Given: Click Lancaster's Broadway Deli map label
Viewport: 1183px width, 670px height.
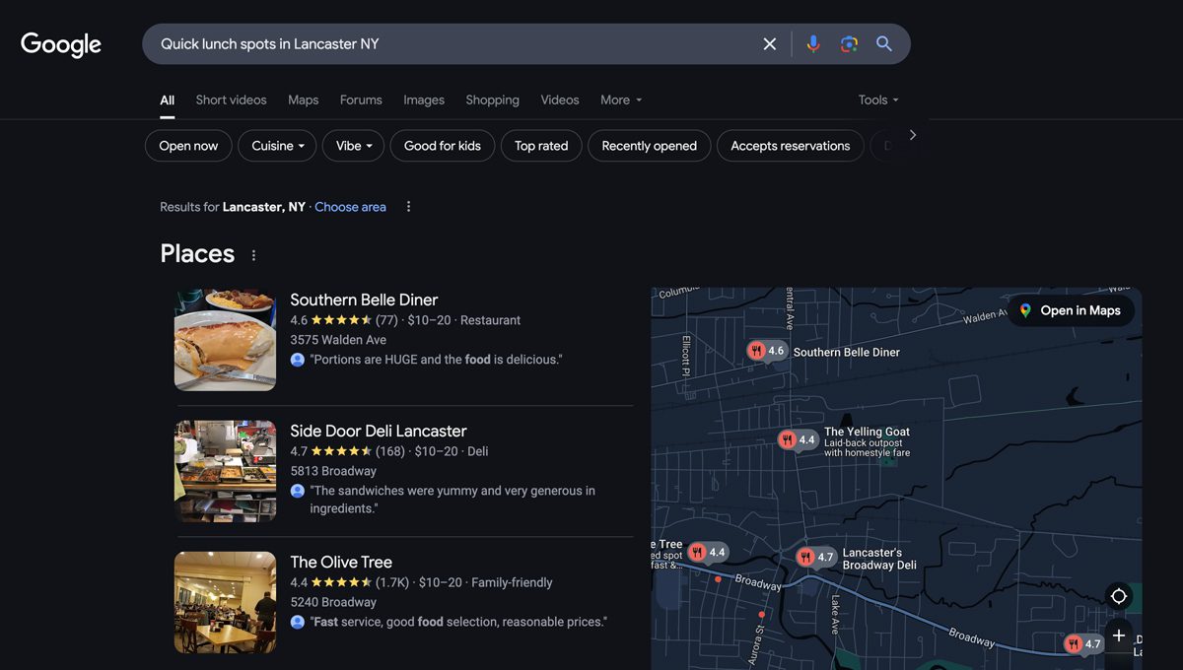Looking at the screenshot, I should [x=879, y=559].
